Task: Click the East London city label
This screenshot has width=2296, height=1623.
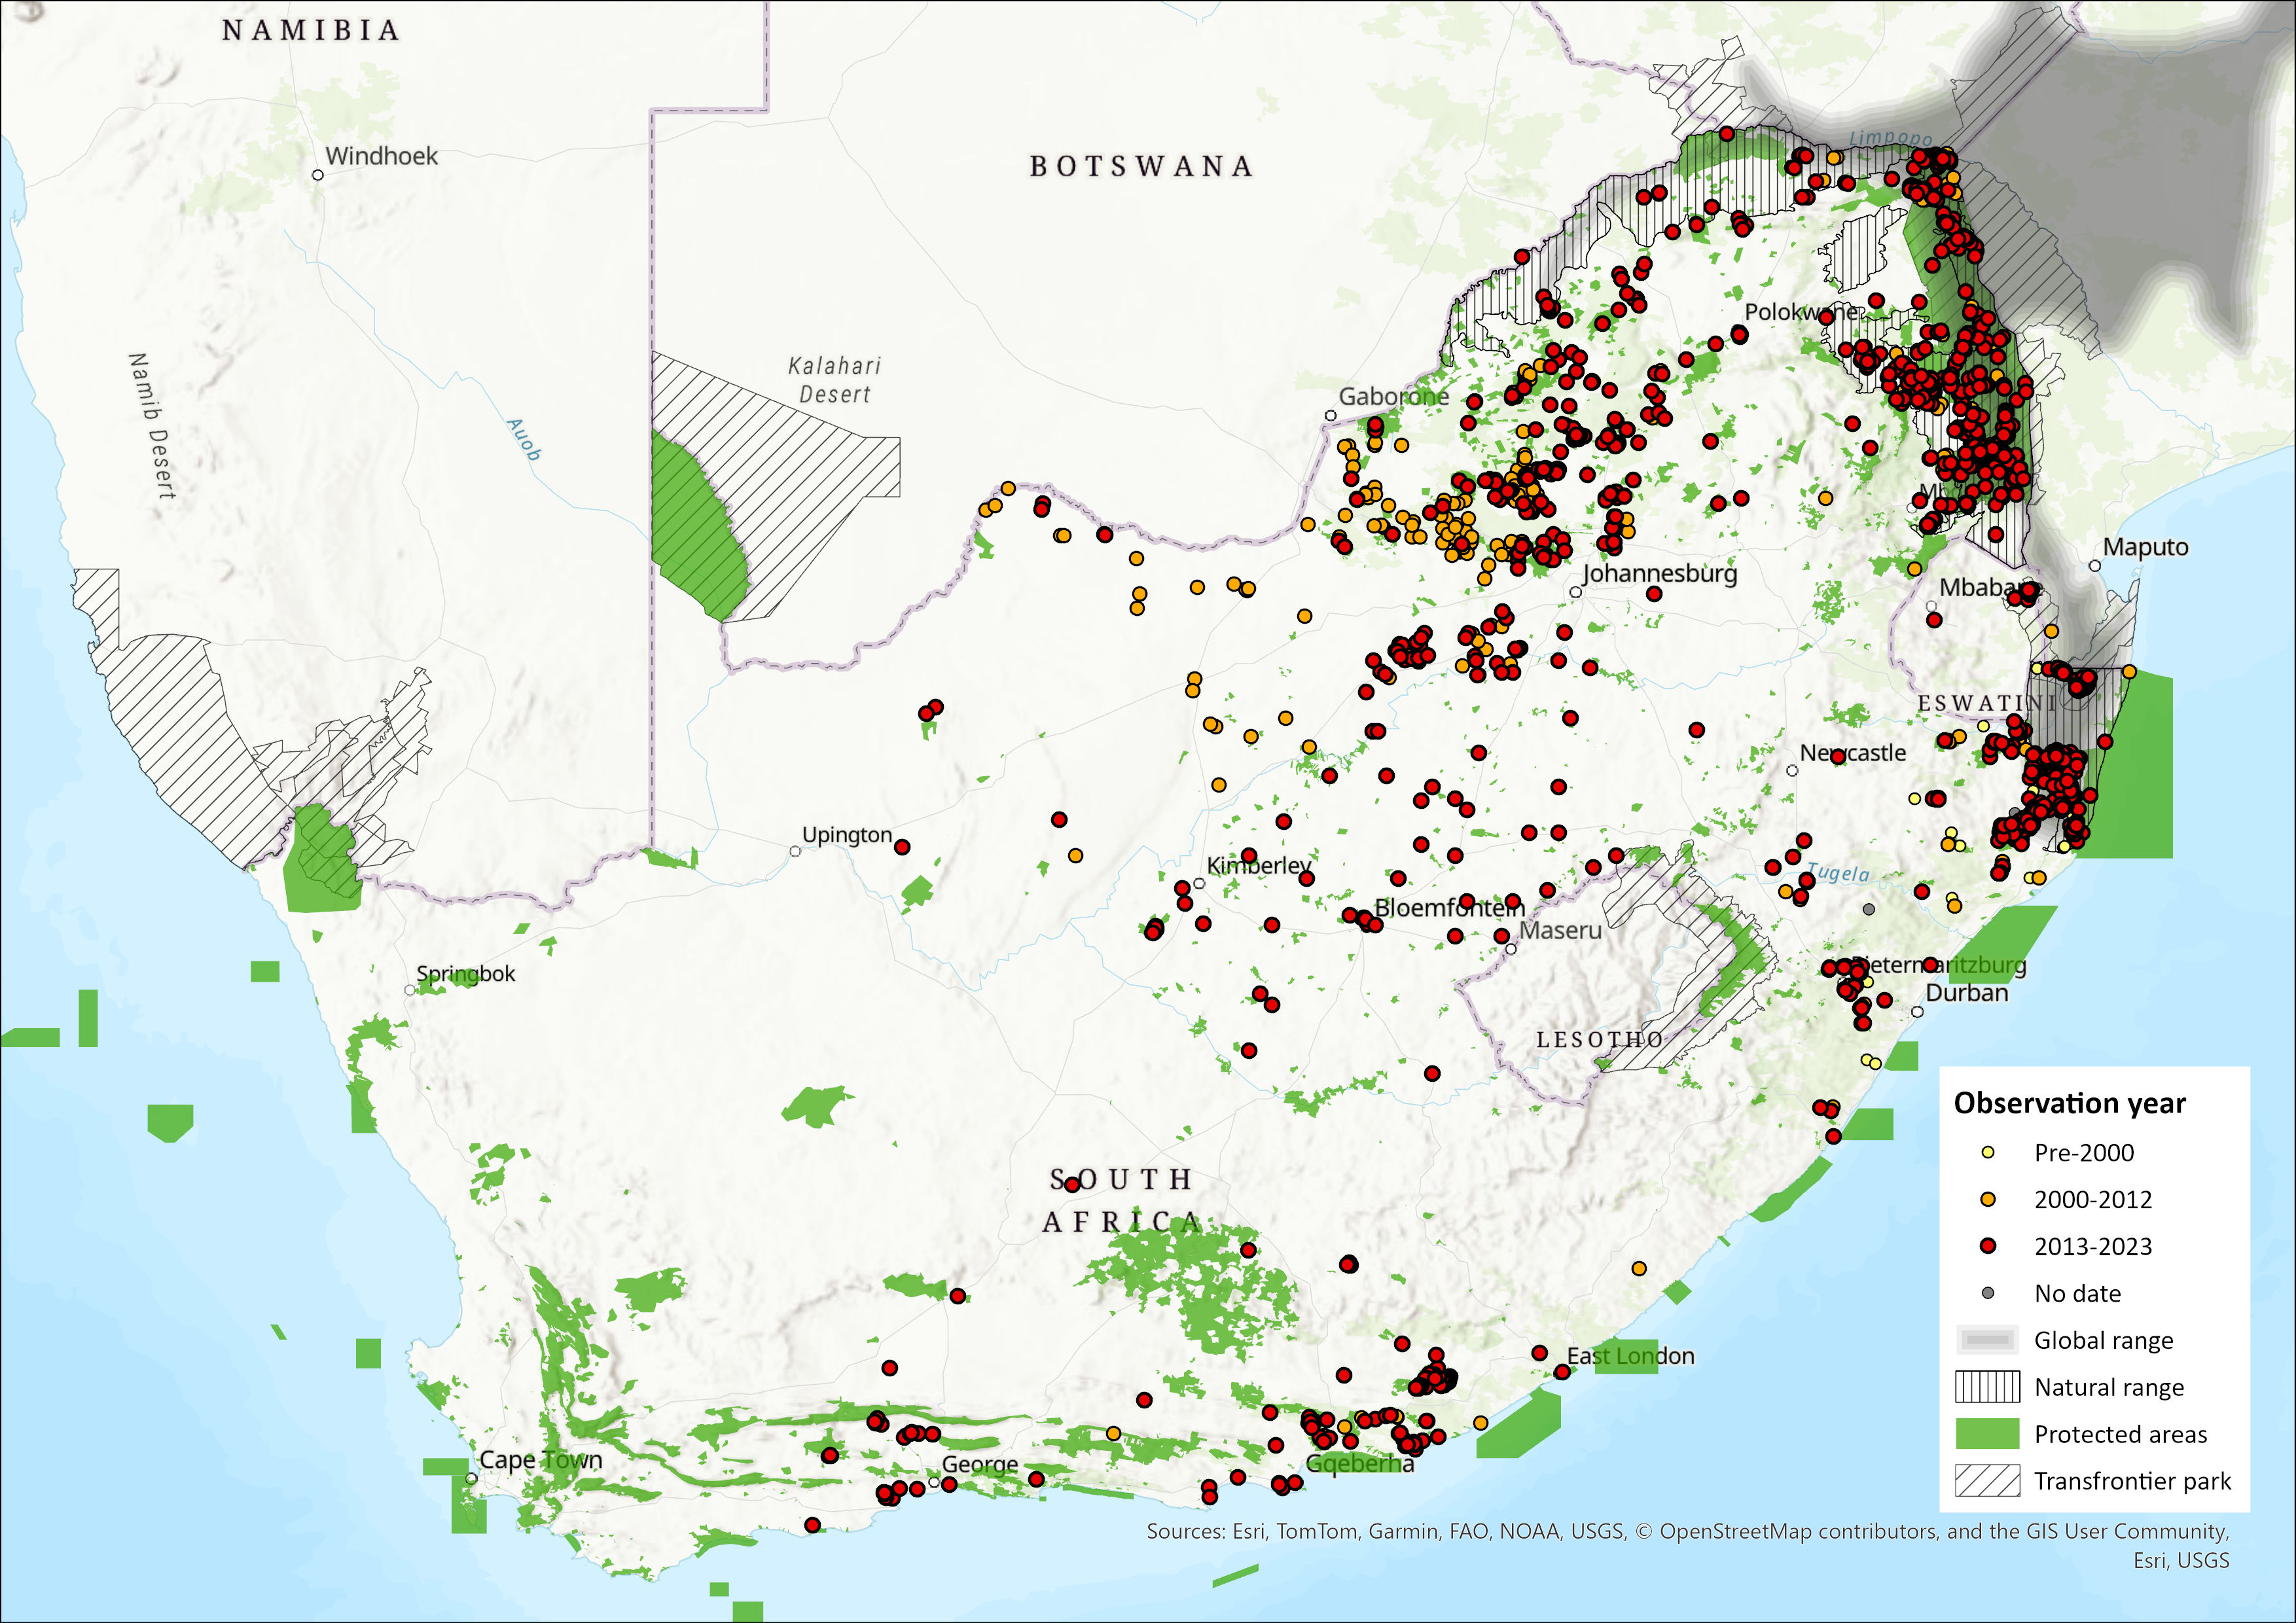Action: pos(1630,1356)
